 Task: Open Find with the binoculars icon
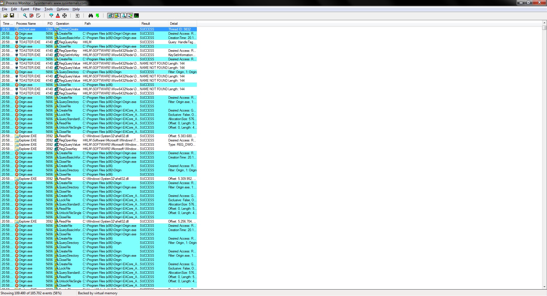pos(91,16)
